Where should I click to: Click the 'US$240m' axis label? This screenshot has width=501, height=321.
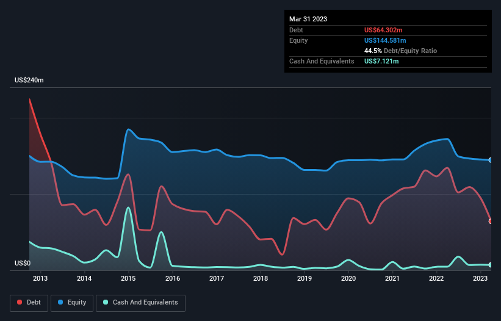29,80
